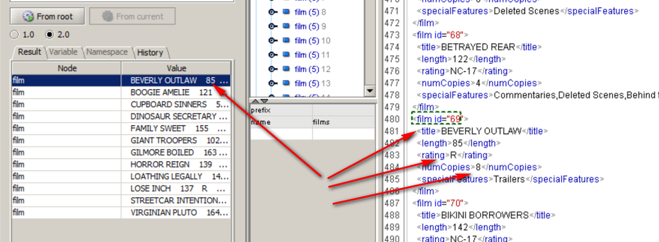Select the HORROR REIGN result row
The width and height of the screenshot is (659, 242).
pos(121,164)
